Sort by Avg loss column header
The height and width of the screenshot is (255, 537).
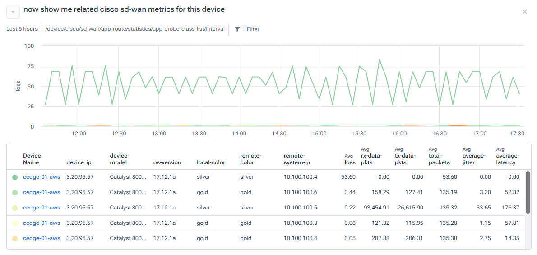click(x=350, y=160)
